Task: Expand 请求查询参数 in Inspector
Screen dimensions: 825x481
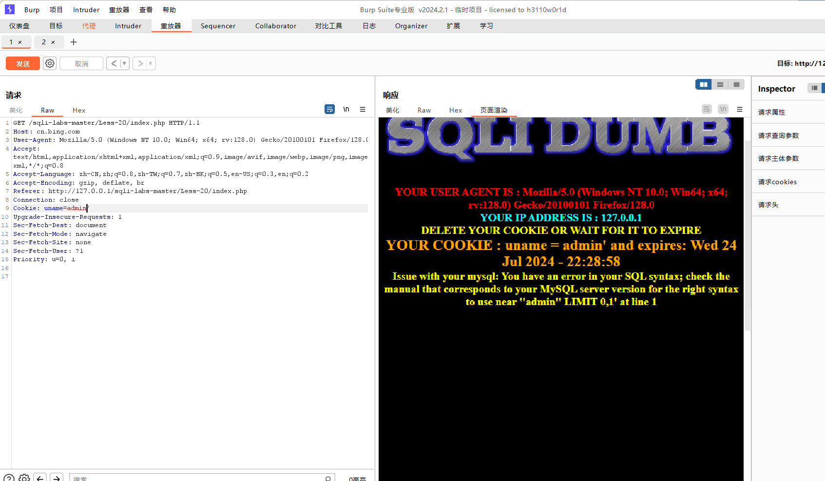Action: tap(788, 135)
